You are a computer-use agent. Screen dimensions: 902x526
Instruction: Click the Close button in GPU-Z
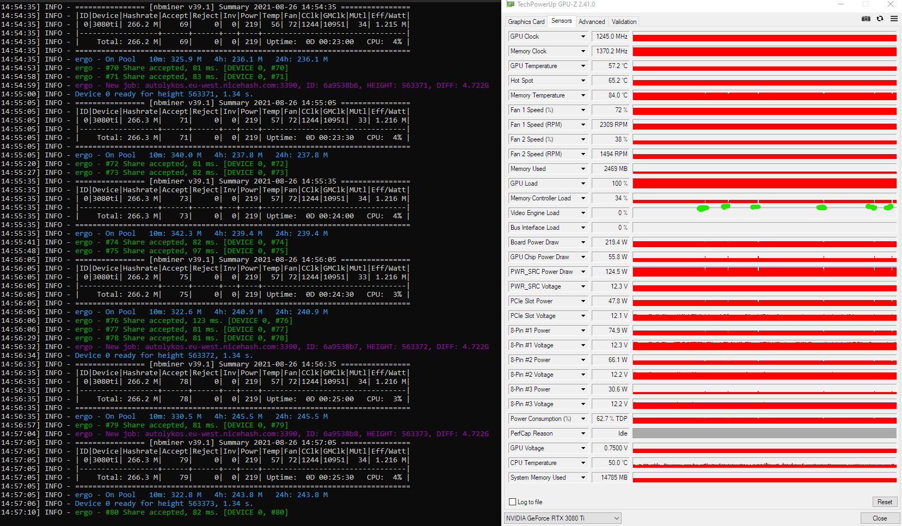click(880, 518)
